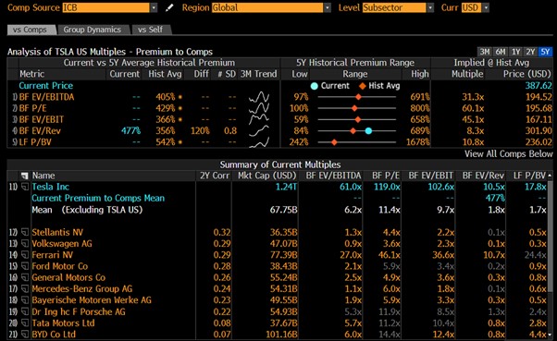The width and height of the screenshot is (557, 341).
Task: Sort by the Mkt Cap (USD) column header
Action: click(267, 176)
